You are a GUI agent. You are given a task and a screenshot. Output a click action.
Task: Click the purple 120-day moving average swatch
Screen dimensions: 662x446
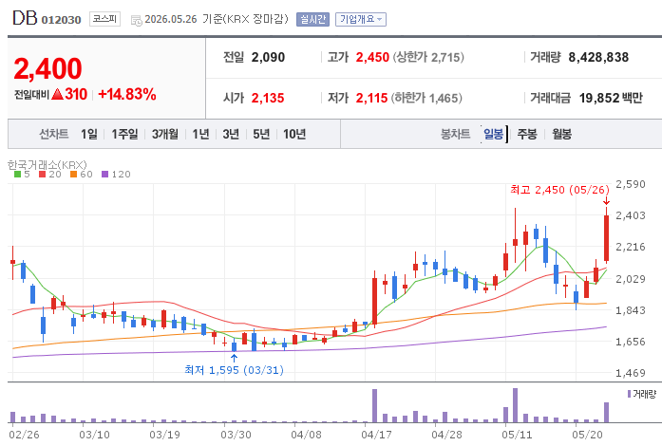pos(105,175)
